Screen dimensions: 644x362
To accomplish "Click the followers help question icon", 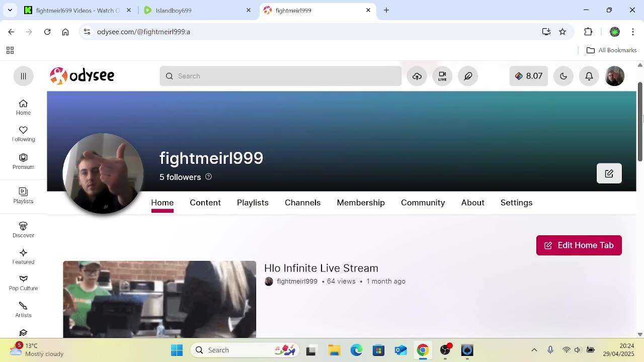I will click(208, 176).
